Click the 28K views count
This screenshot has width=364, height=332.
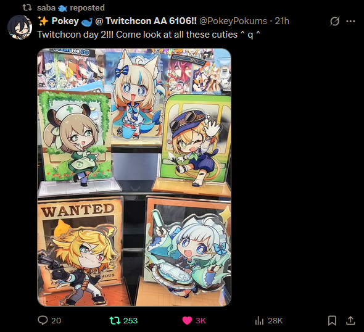[275, 321]
